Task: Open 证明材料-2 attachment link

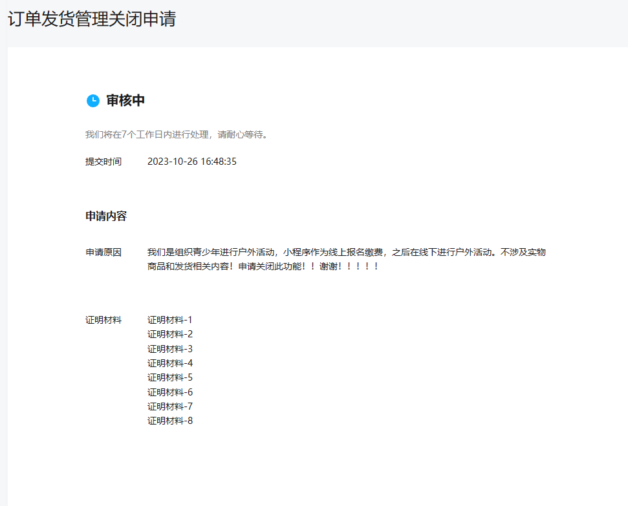Action: click(x=170, y=334)
